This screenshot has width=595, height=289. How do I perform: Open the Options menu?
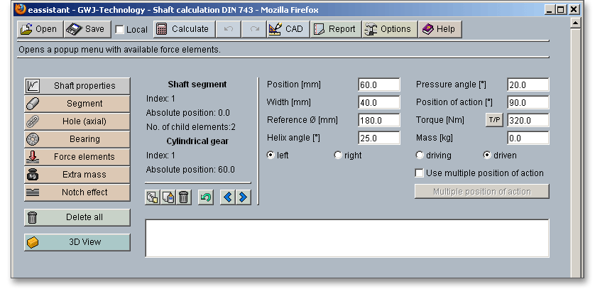click(x=388, y=29)
